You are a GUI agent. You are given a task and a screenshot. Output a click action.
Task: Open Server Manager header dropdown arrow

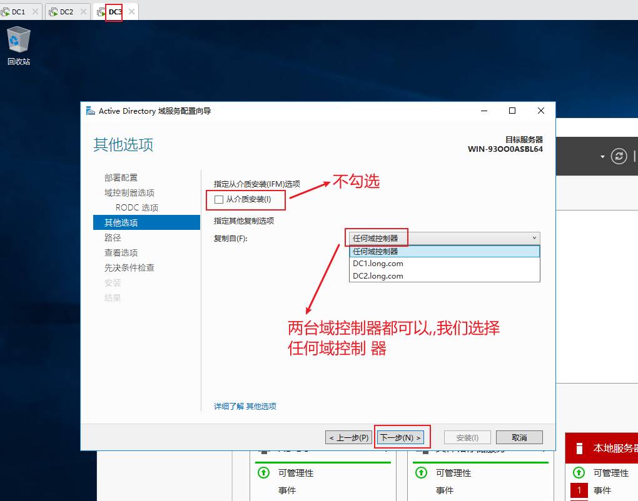coord(602,157)
